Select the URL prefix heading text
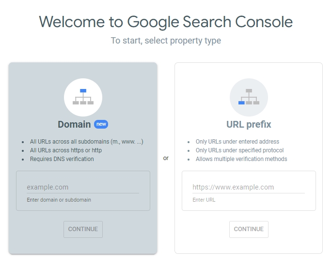This screenshot has height=264, width=332. [249, 124]
